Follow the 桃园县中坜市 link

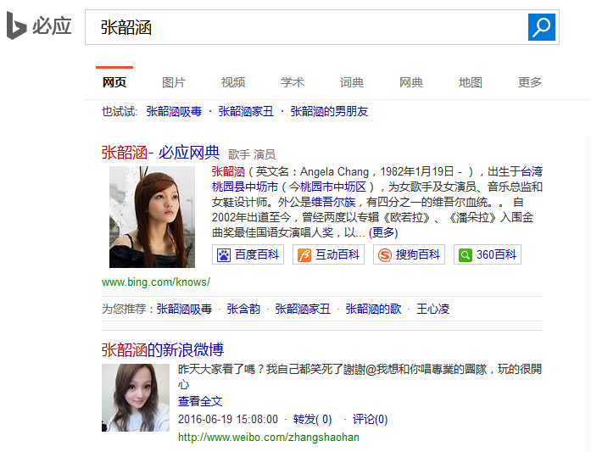click(244, 187)
